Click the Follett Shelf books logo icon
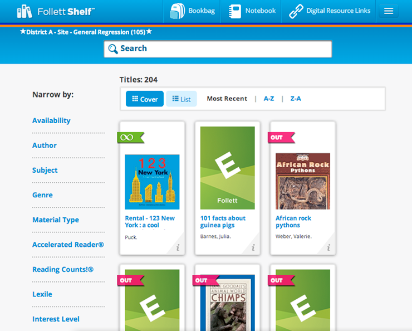412x331 pixels. point(24,11)
